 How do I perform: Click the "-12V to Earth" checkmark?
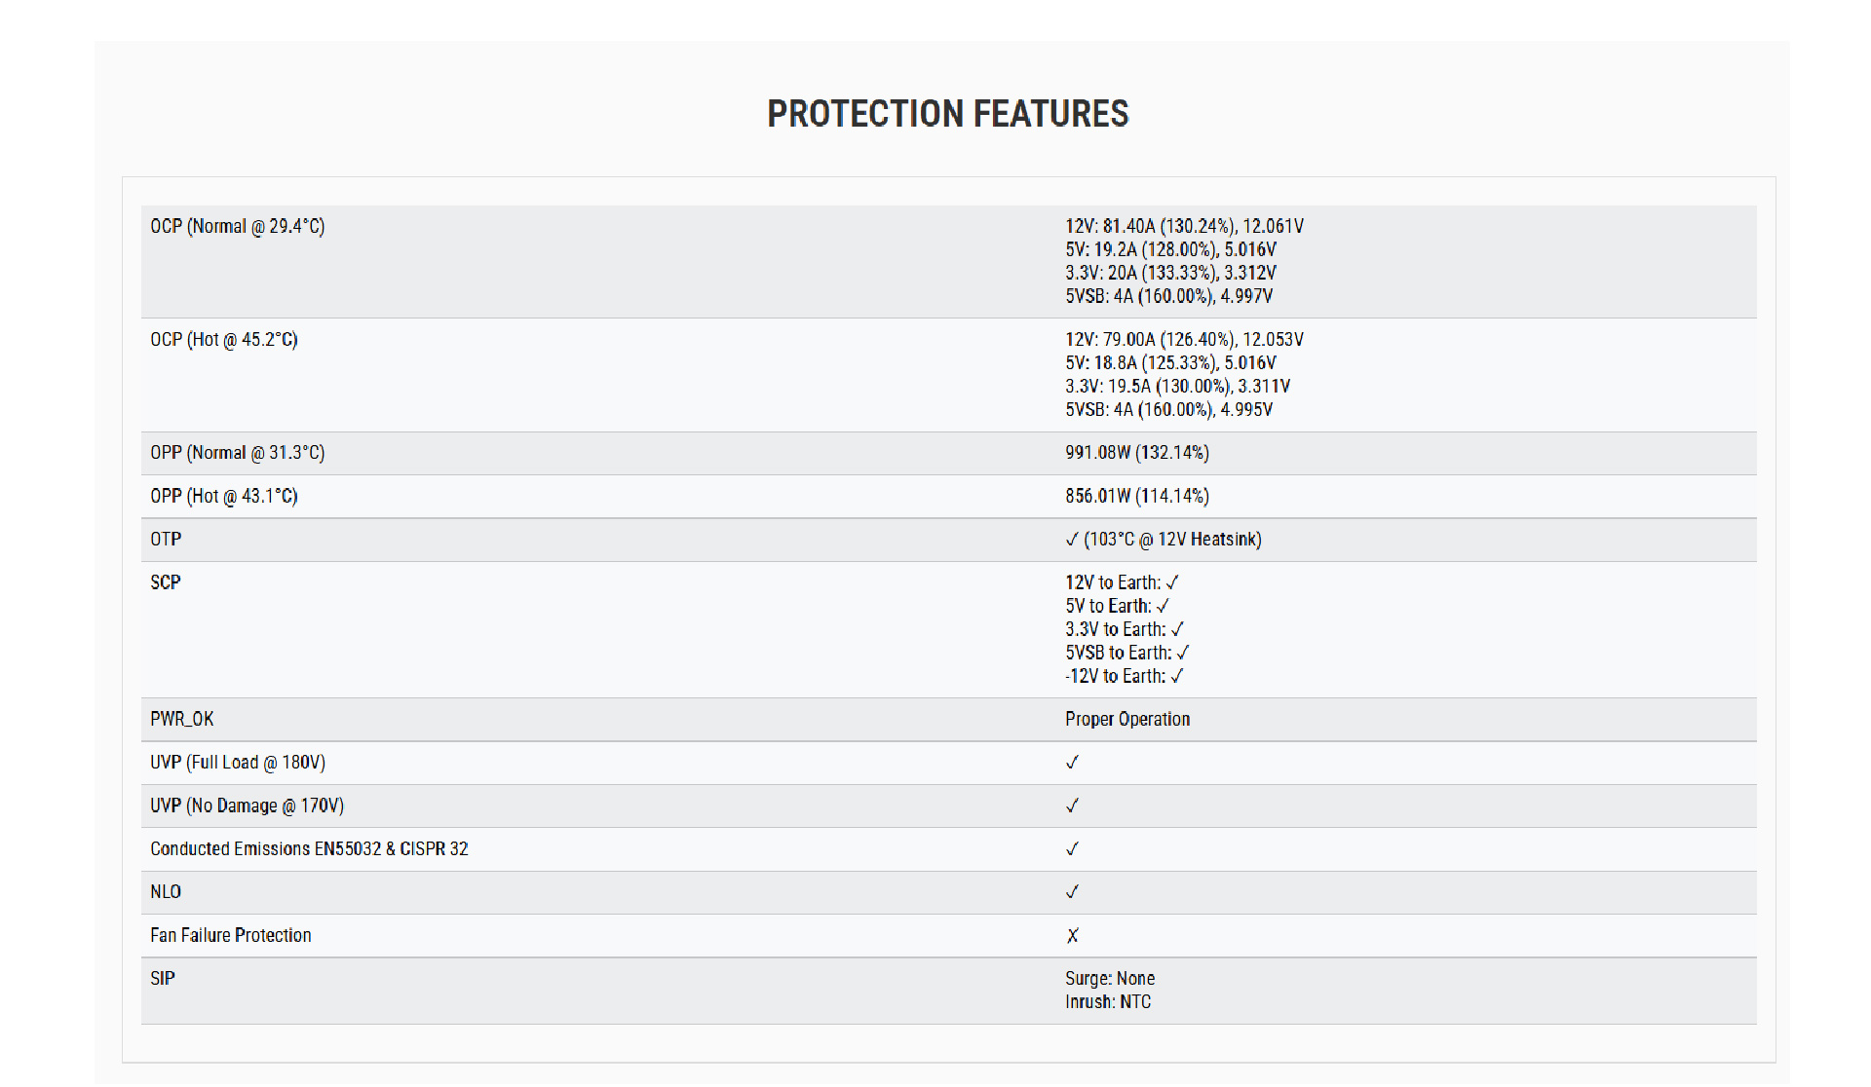[1177, 676]
